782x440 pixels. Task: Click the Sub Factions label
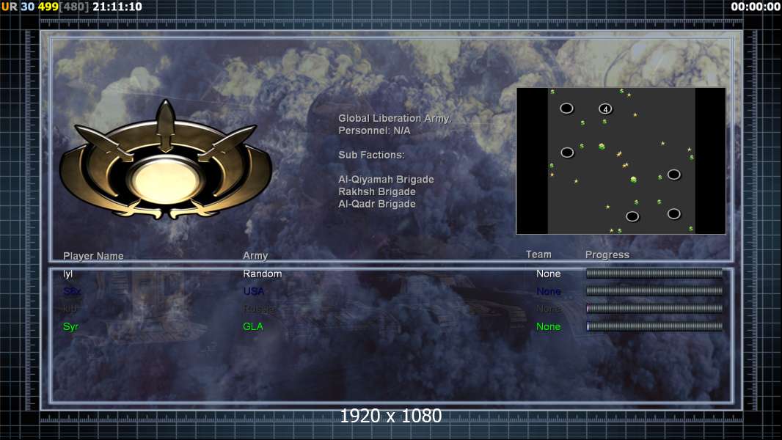pyautogui.click(x=371, y=155)
